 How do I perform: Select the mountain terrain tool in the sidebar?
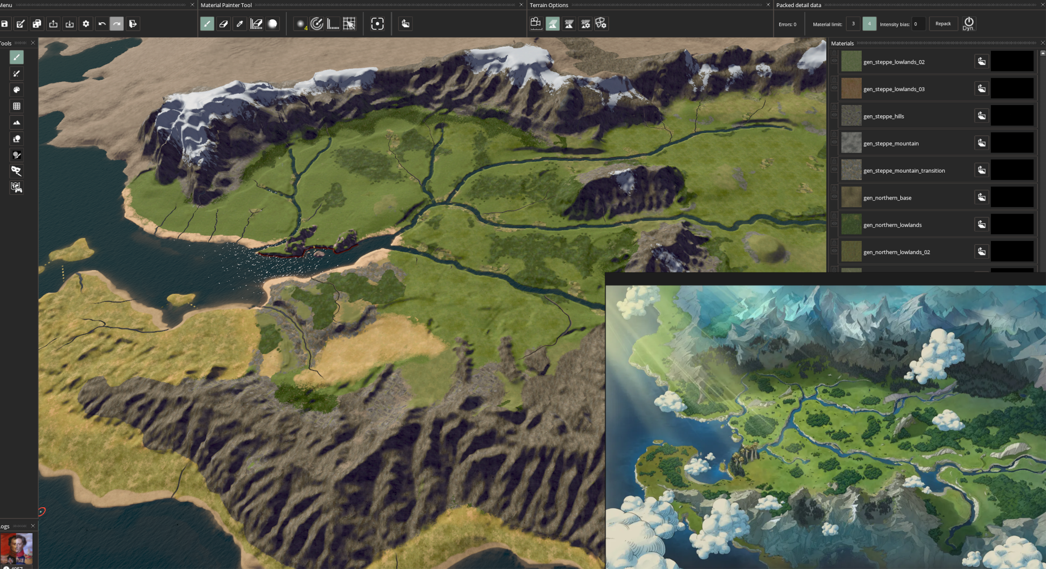(17, 122)
